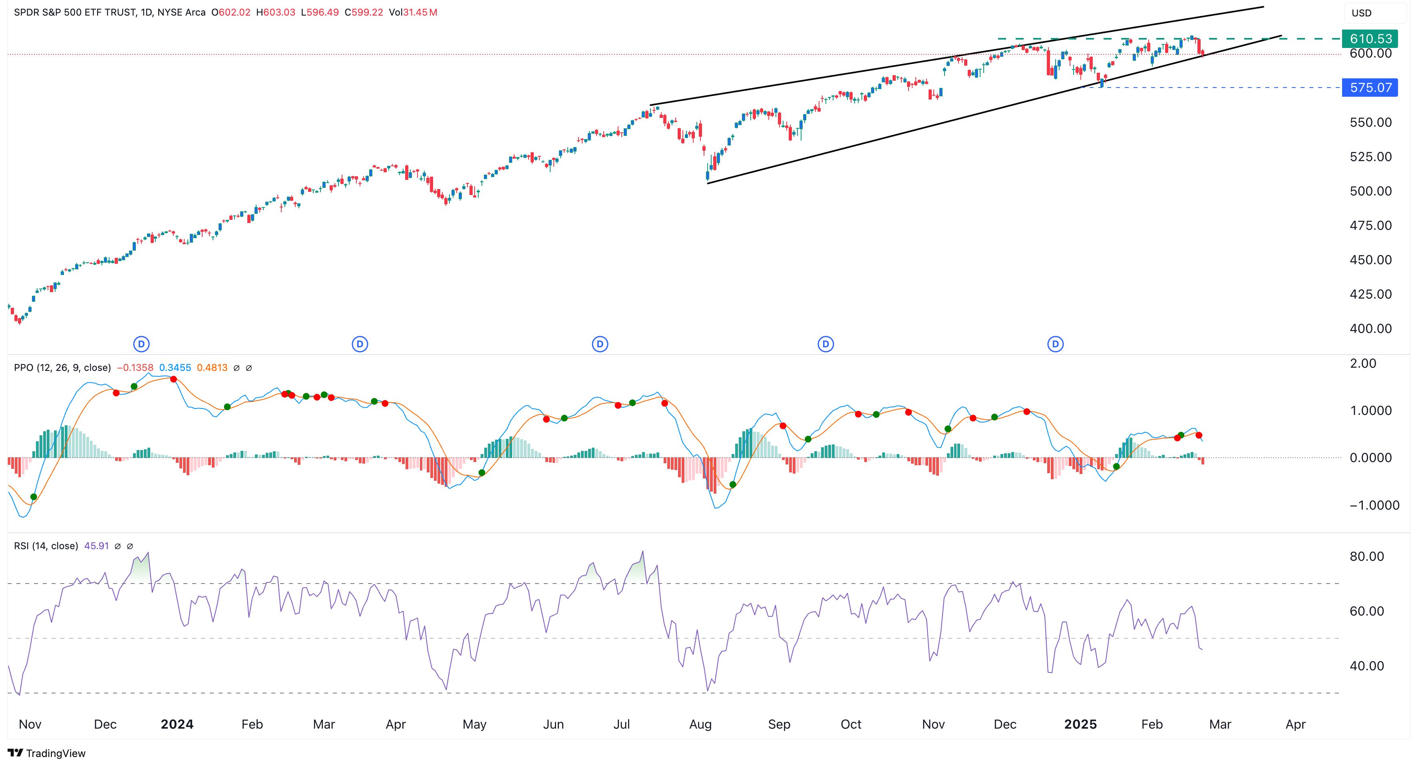Select the lower black wedge trendline
Screen dimensions: 1418x767
(994, 110)
